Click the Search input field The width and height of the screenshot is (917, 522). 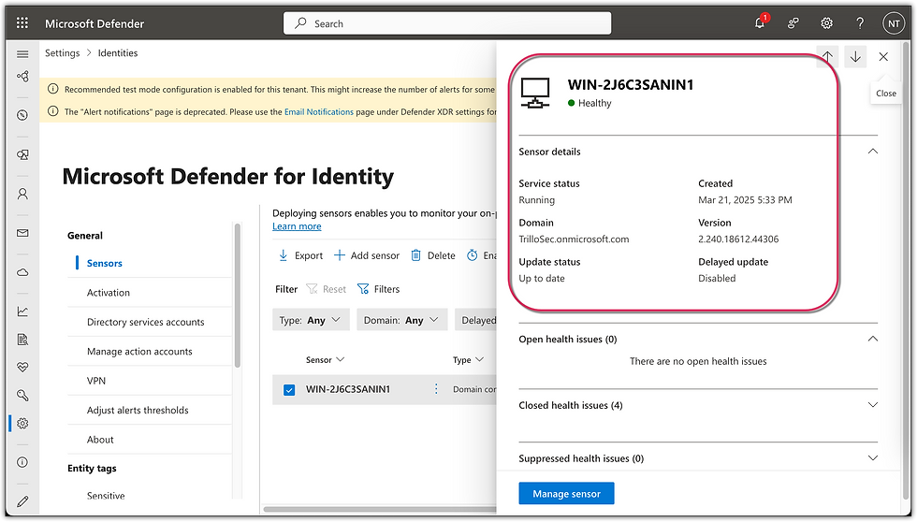point(447,23)
